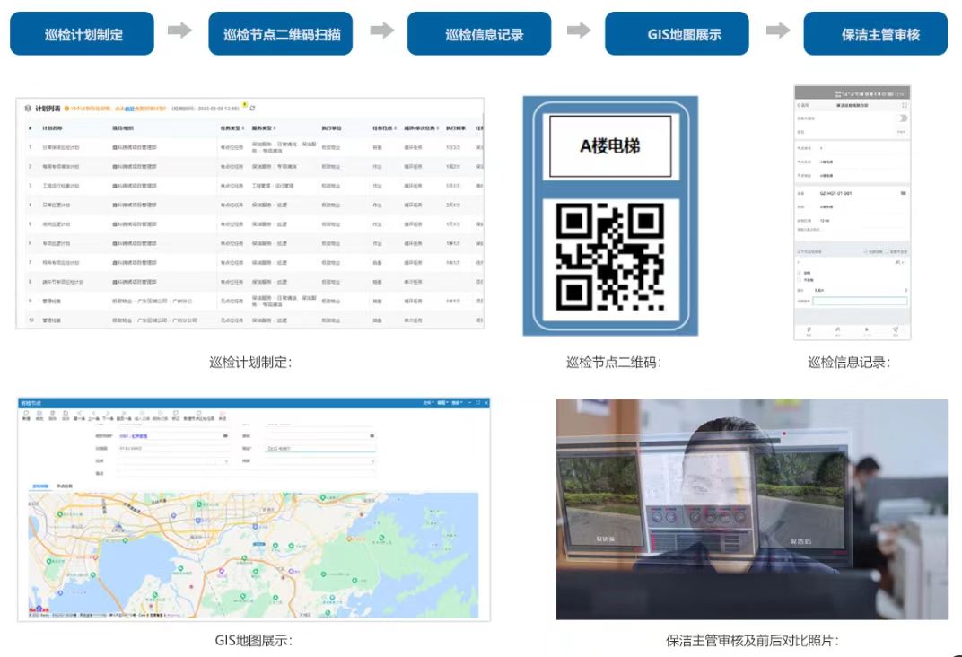Click the A楼电梯 label box

click(x=610, y=146)
